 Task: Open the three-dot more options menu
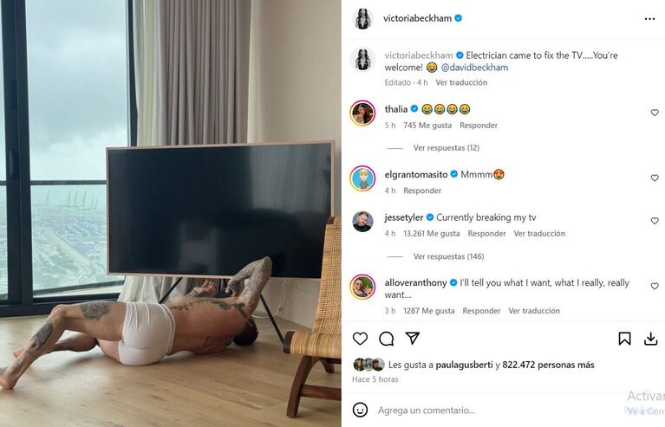coord(649,19)
